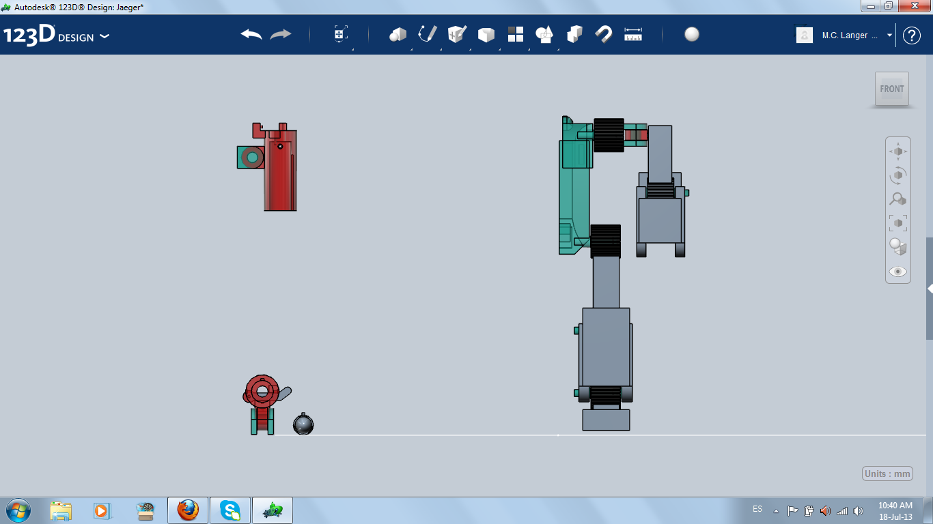Screen dimensions: 933x524
Task: Open the Combine tool menu
Action: pyautogui.click(x=574, y=35)
